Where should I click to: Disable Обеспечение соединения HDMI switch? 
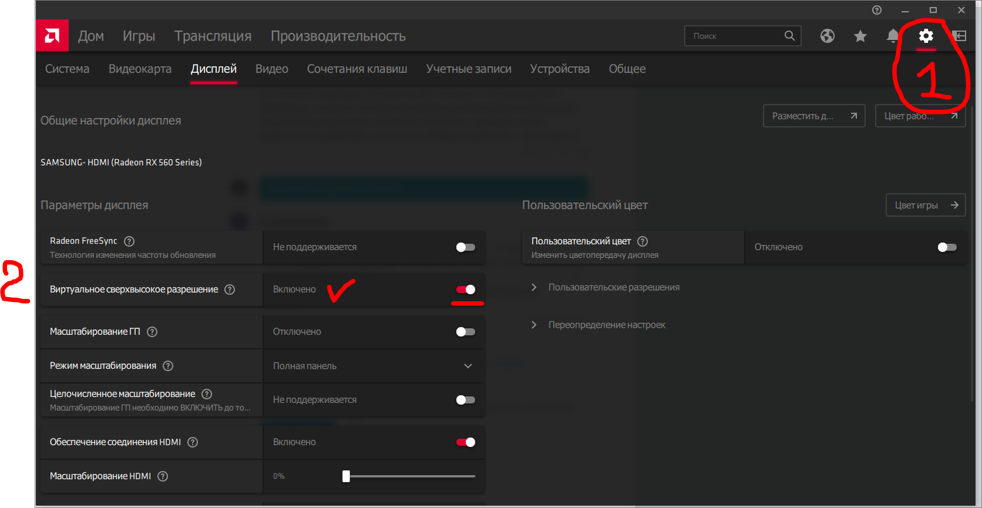[x=466, y=442]
